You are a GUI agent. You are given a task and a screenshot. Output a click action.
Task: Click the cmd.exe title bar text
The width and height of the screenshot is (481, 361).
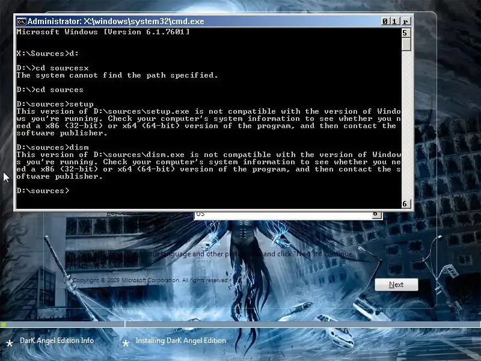pyautogui.click(x=115, y=22)
